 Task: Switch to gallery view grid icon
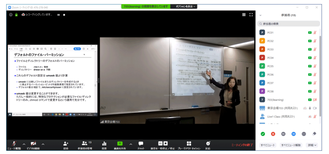click(244, 14)
